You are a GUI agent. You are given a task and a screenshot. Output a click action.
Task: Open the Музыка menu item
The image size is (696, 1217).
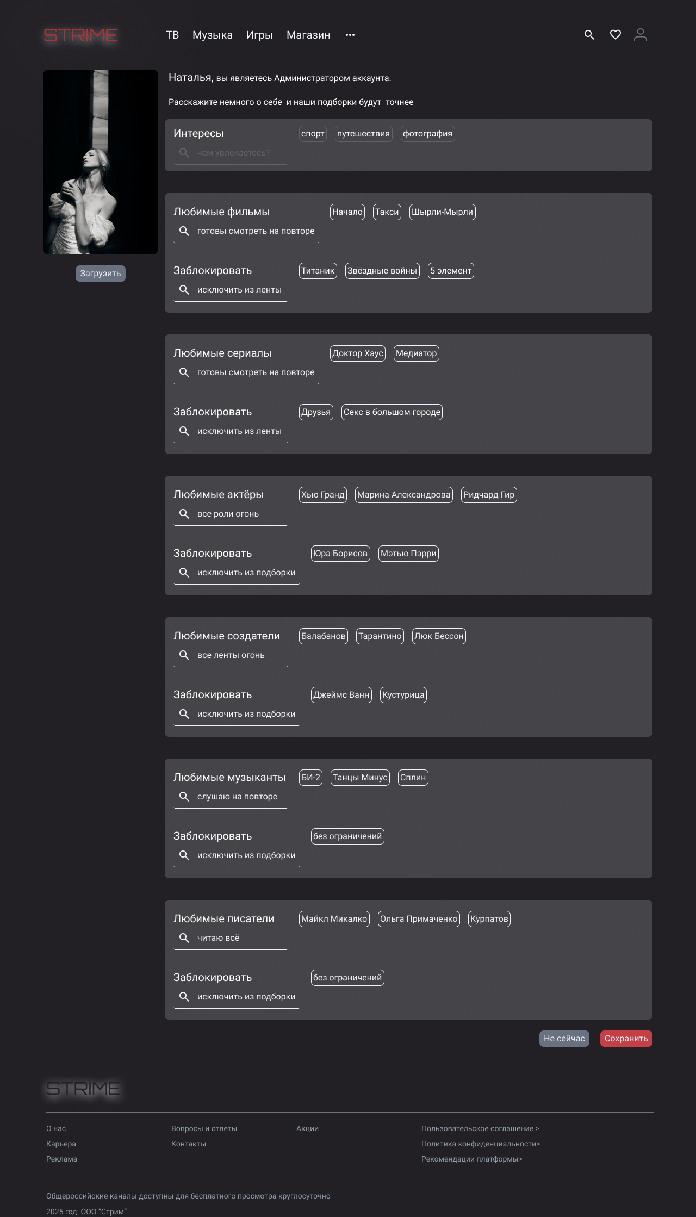213,35
